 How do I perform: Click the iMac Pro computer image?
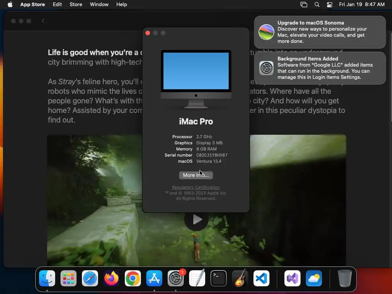[196, 79]
